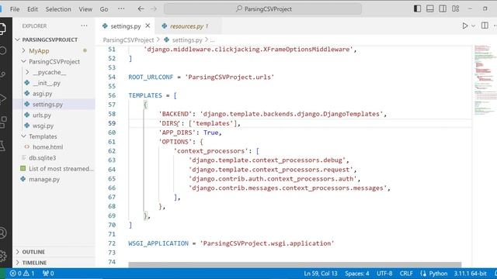
Task: Open the Source Control view
Action: (x=2, y=74)
